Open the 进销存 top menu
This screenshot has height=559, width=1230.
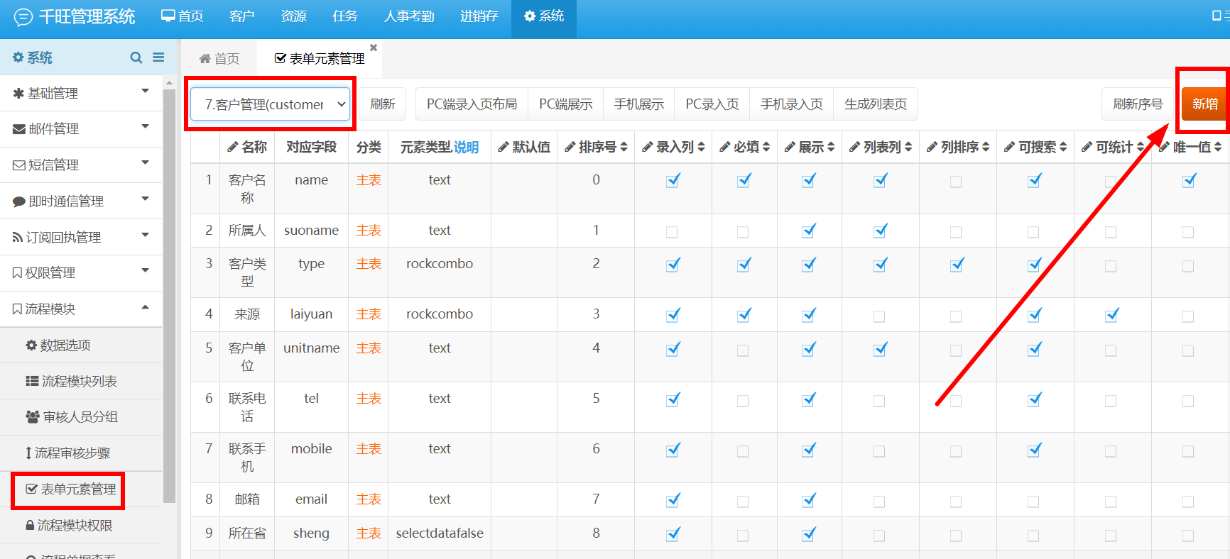[x=479, y=16]
